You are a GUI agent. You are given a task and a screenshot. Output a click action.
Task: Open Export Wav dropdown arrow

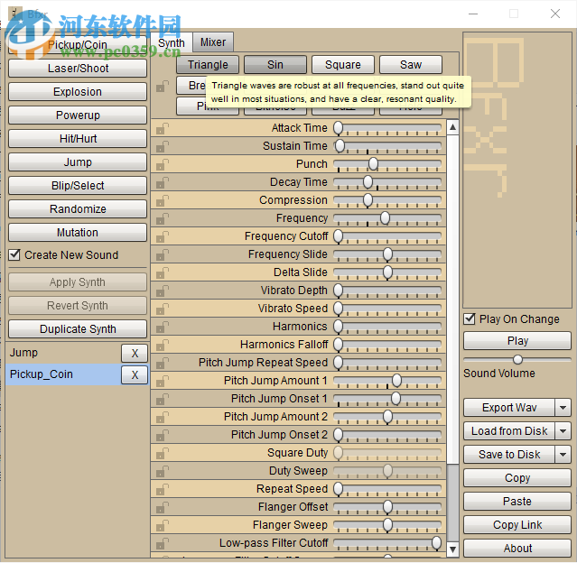(563, 408)
